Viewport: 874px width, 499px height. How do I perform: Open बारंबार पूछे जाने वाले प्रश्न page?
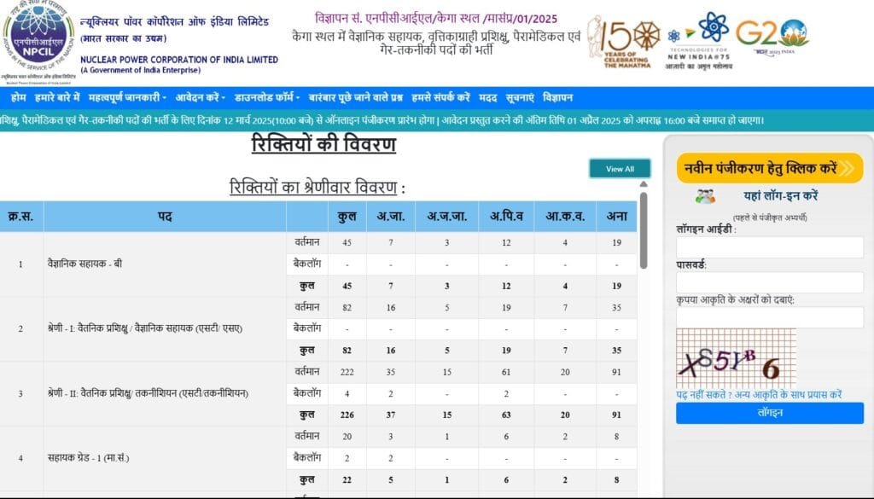tap(356, 97)
